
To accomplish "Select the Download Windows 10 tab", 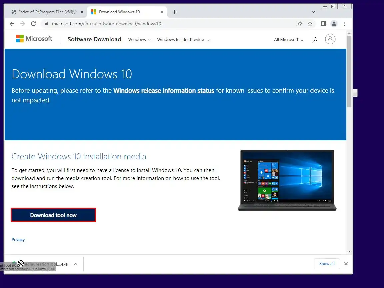I will coord(127,12).
